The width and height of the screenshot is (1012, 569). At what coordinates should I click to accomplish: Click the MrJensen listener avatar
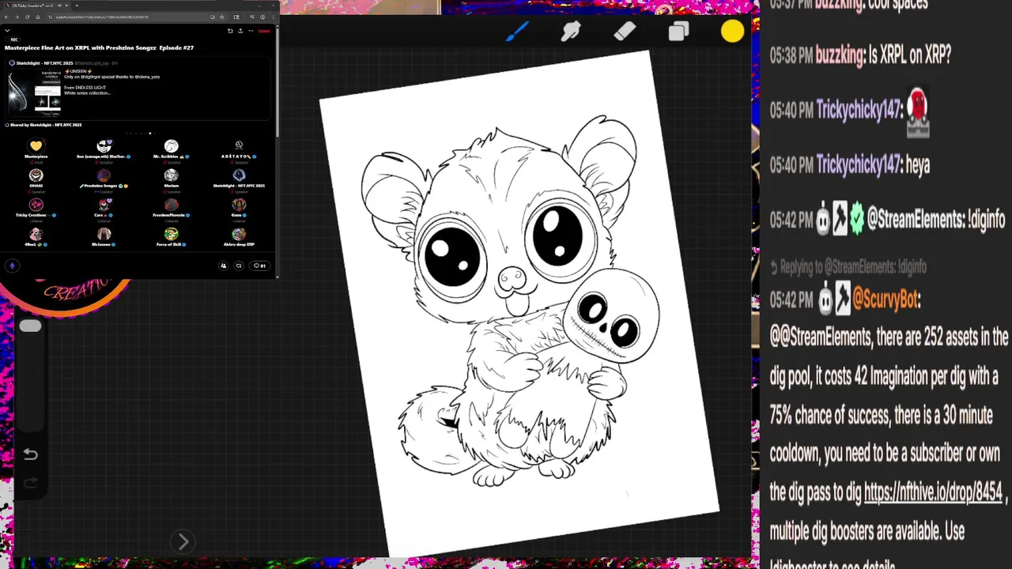(x=104, y=234)
